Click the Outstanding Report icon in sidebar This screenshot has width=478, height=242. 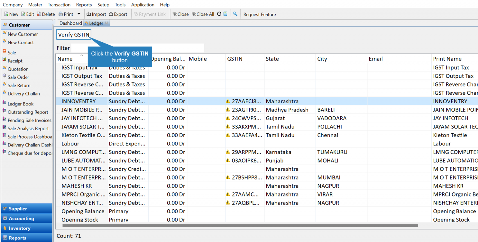click(5, 111)
